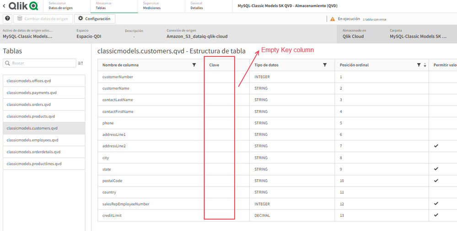Select classicmodels.orders.qvd table
Screen dimensions: 457x231
tap(44, 104)
